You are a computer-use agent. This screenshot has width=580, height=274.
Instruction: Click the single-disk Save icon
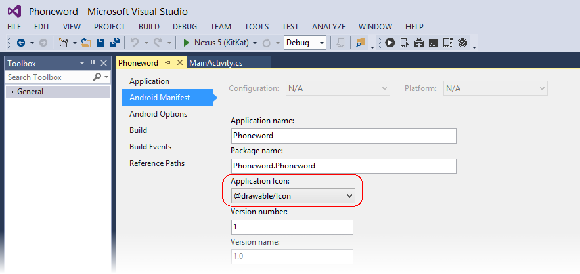coord(100,43)
